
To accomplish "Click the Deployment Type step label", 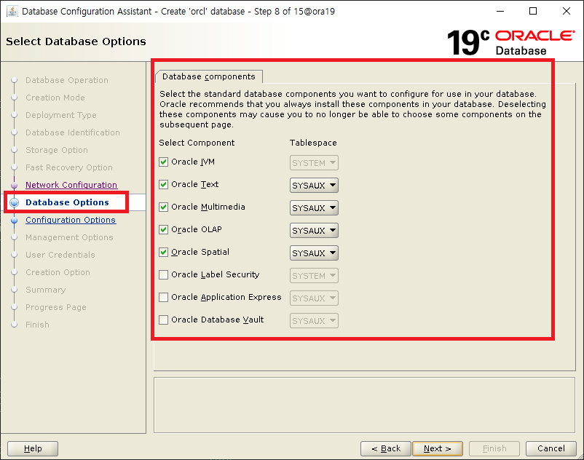I will 61,115.
